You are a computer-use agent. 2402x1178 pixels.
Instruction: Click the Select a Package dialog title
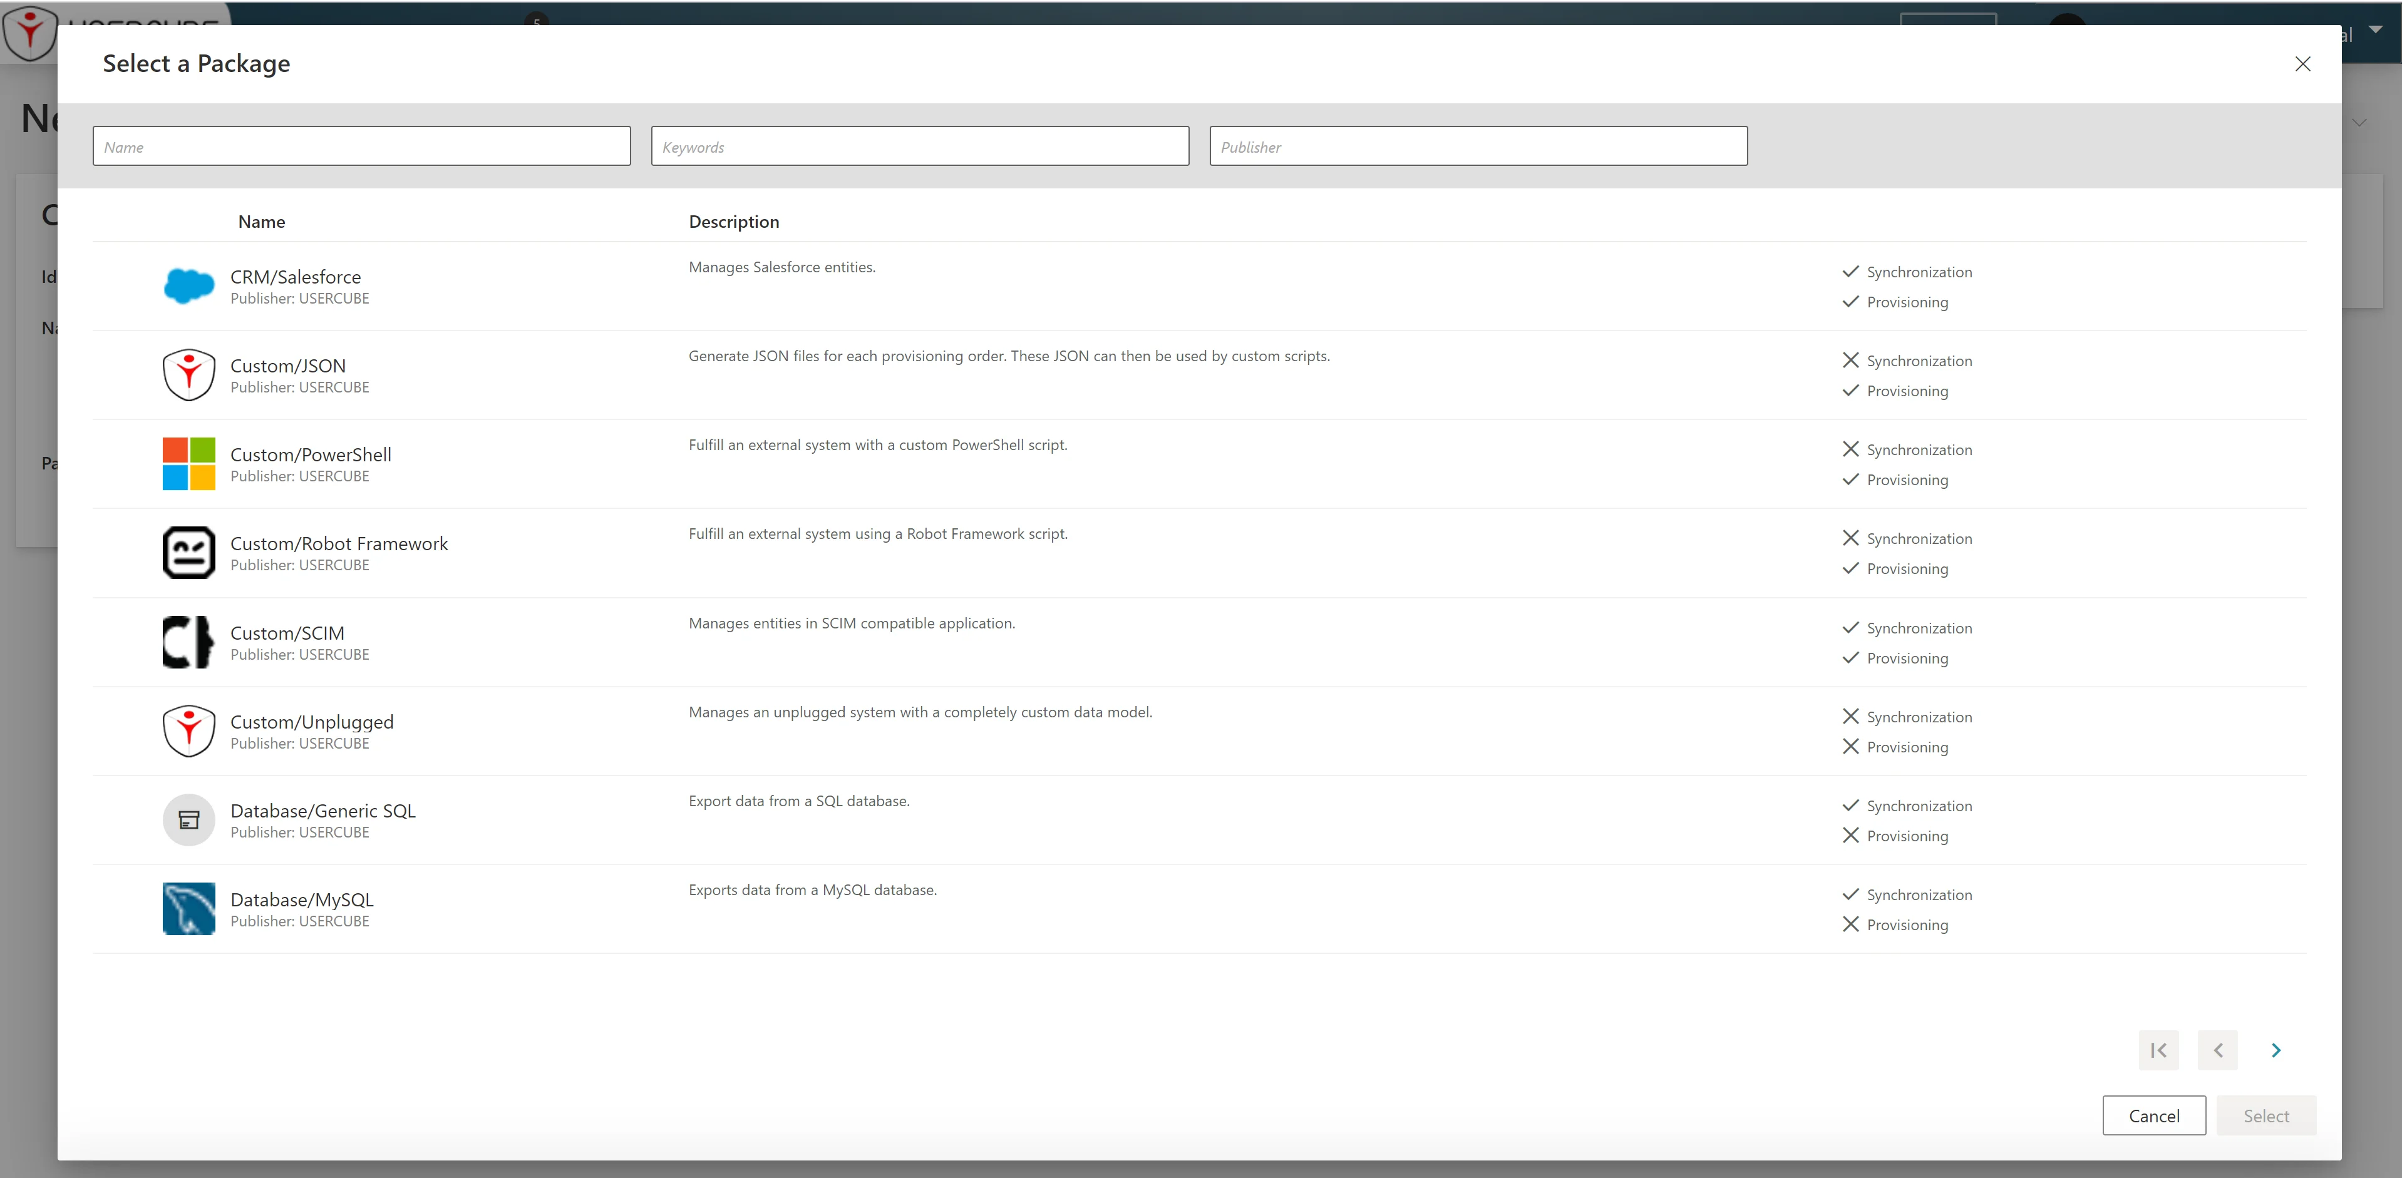(196, 63)
